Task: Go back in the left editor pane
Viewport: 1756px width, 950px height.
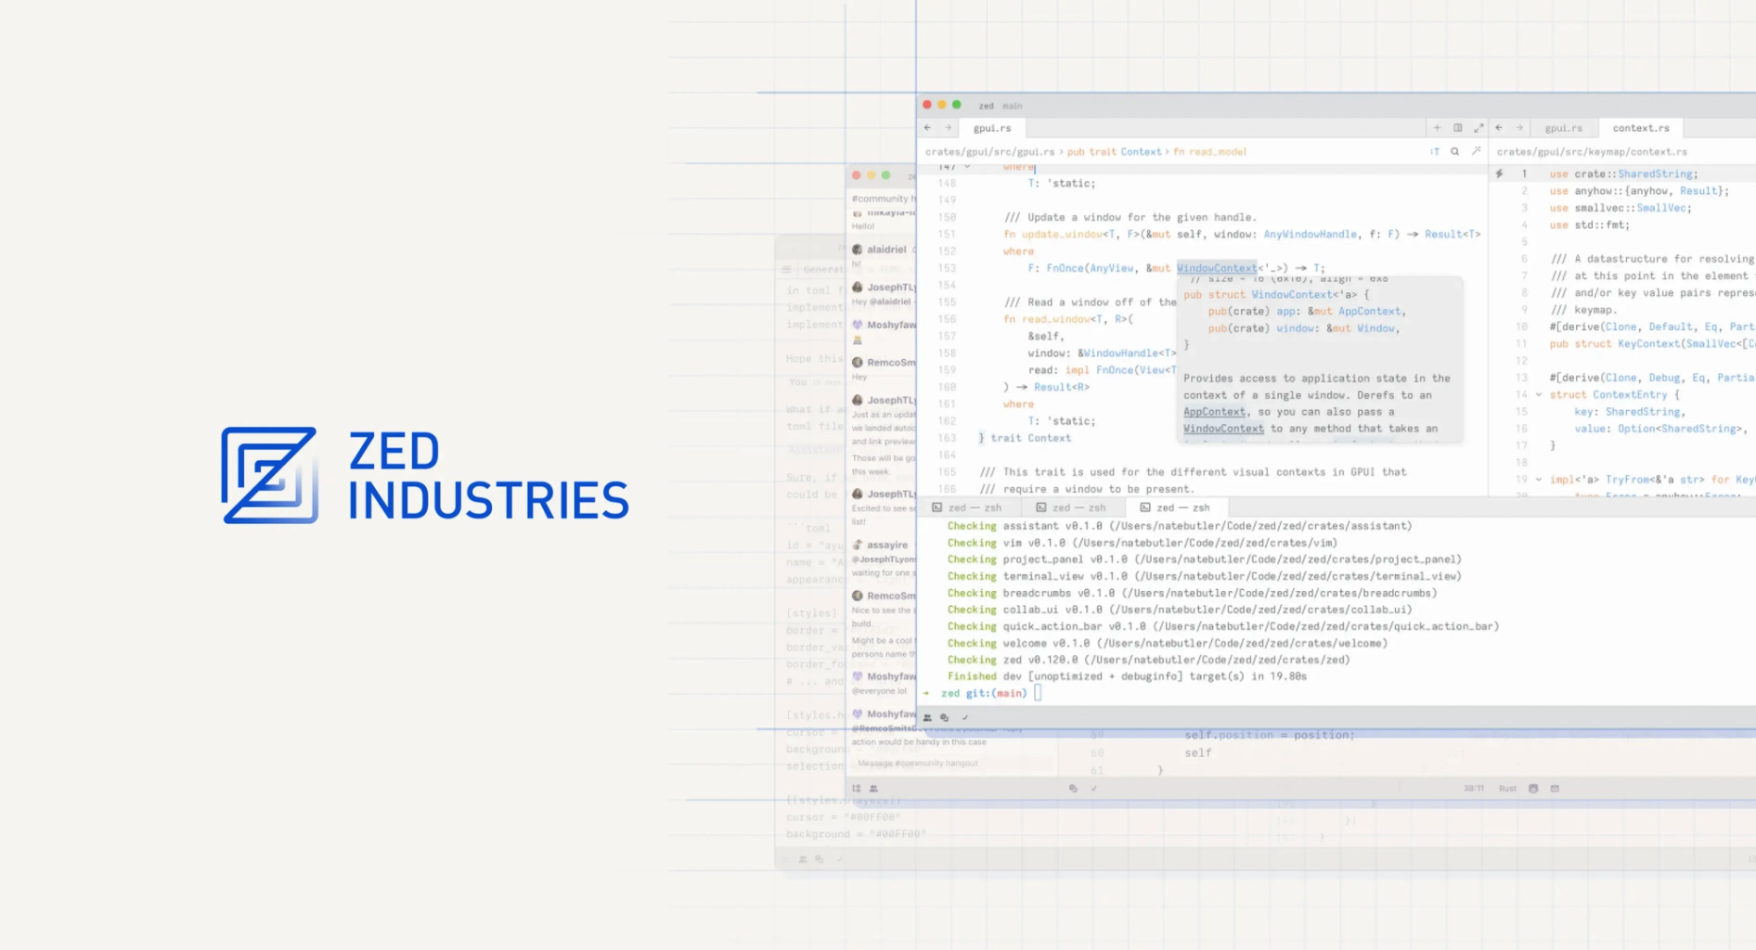Action: [x=927, y=128]
